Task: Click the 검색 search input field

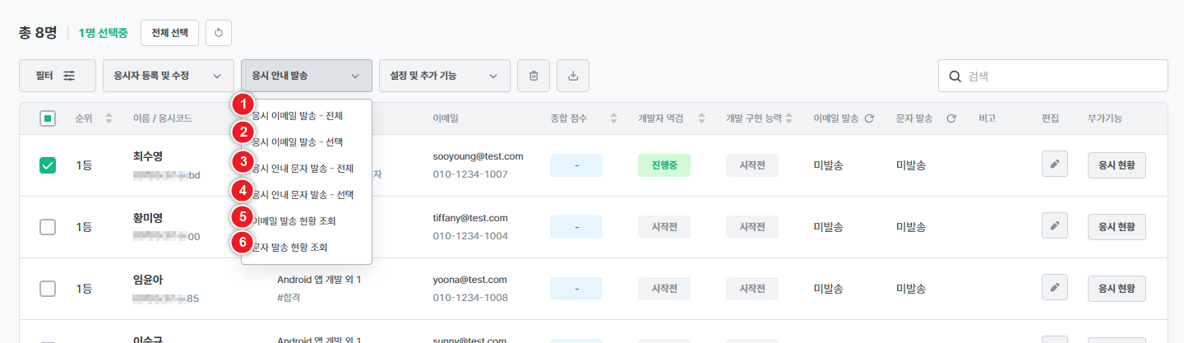Action: pos(1061,76)
